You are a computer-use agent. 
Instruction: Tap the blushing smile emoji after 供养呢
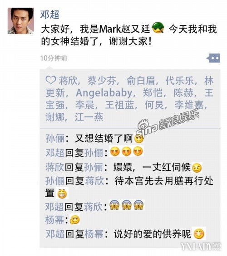199,234
